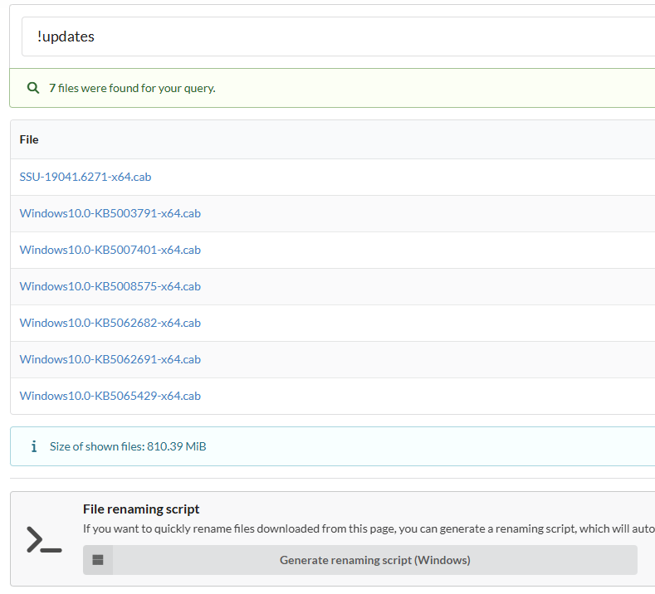This screenshot has width=655, height=594.
Task: Click the KB5062682 update file link
Action: click(x=110, y=323)
